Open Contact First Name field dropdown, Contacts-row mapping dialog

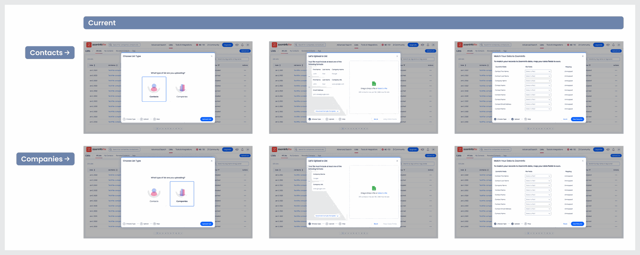coord(538,71)
